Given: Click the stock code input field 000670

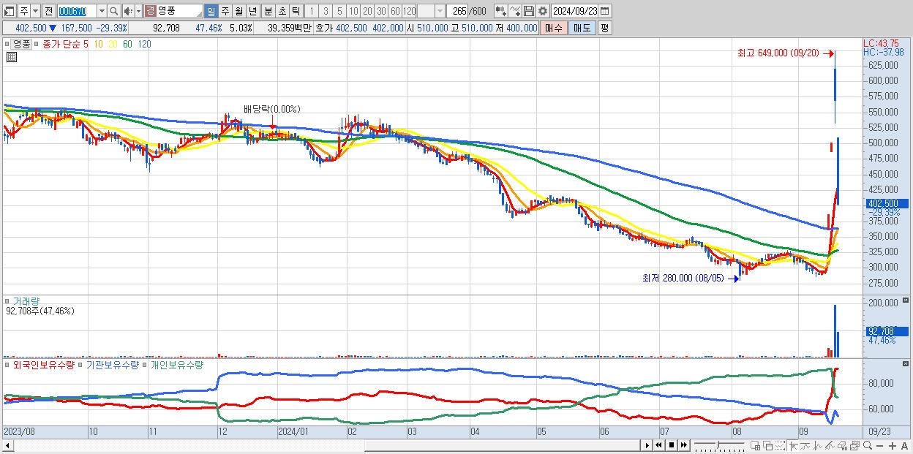Looking at the screenshot, I should pyautogui.click(x=77, y=11).
